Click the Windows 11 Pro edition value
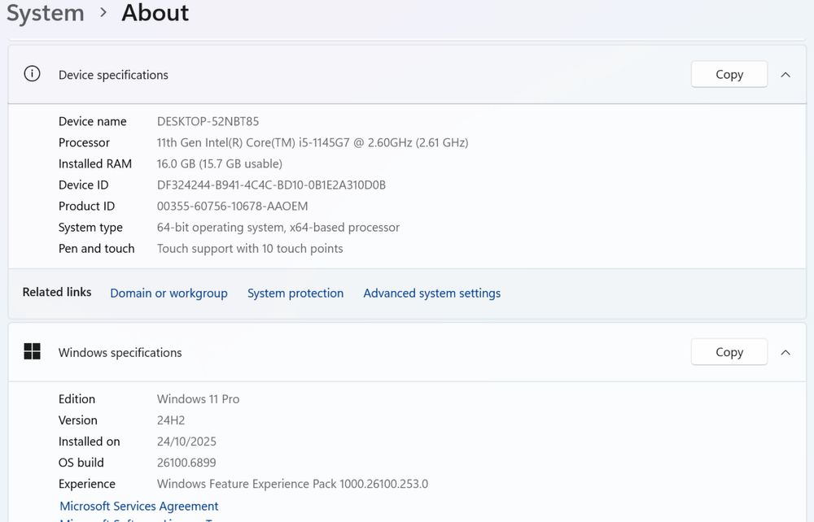This screenshot has height=522, width=814. pos(198,399)
